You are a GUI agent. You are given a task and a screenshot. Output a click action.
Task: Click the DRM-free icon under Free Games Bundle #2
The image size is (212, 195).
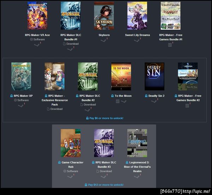pos(187,105)
